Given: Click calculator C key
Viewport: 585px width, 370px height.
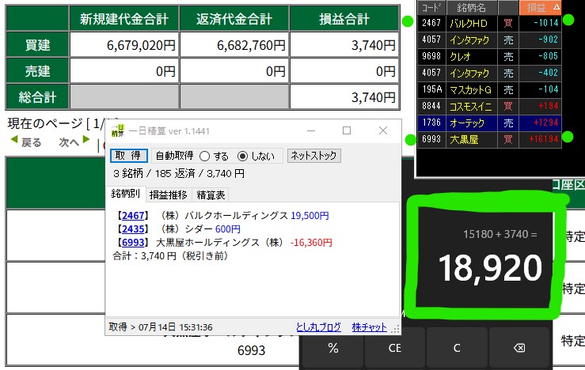Looking at the screenshot, I should [x=457, y=348].
